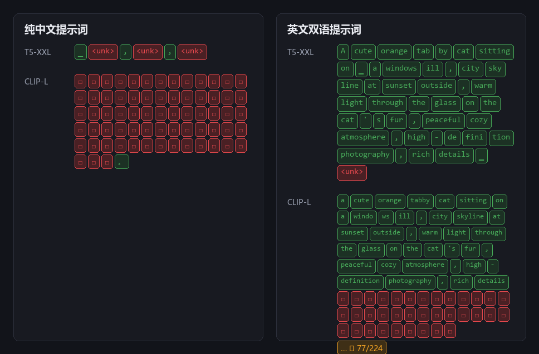Select the 'tabby' token in CLIP-L

pyautogui.click(x=420, y=201)
